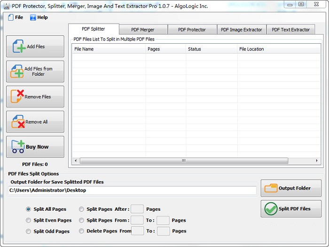Start splitting with Split PDF Files checkmark
This screenshot has width=329, height=247.
291,209
